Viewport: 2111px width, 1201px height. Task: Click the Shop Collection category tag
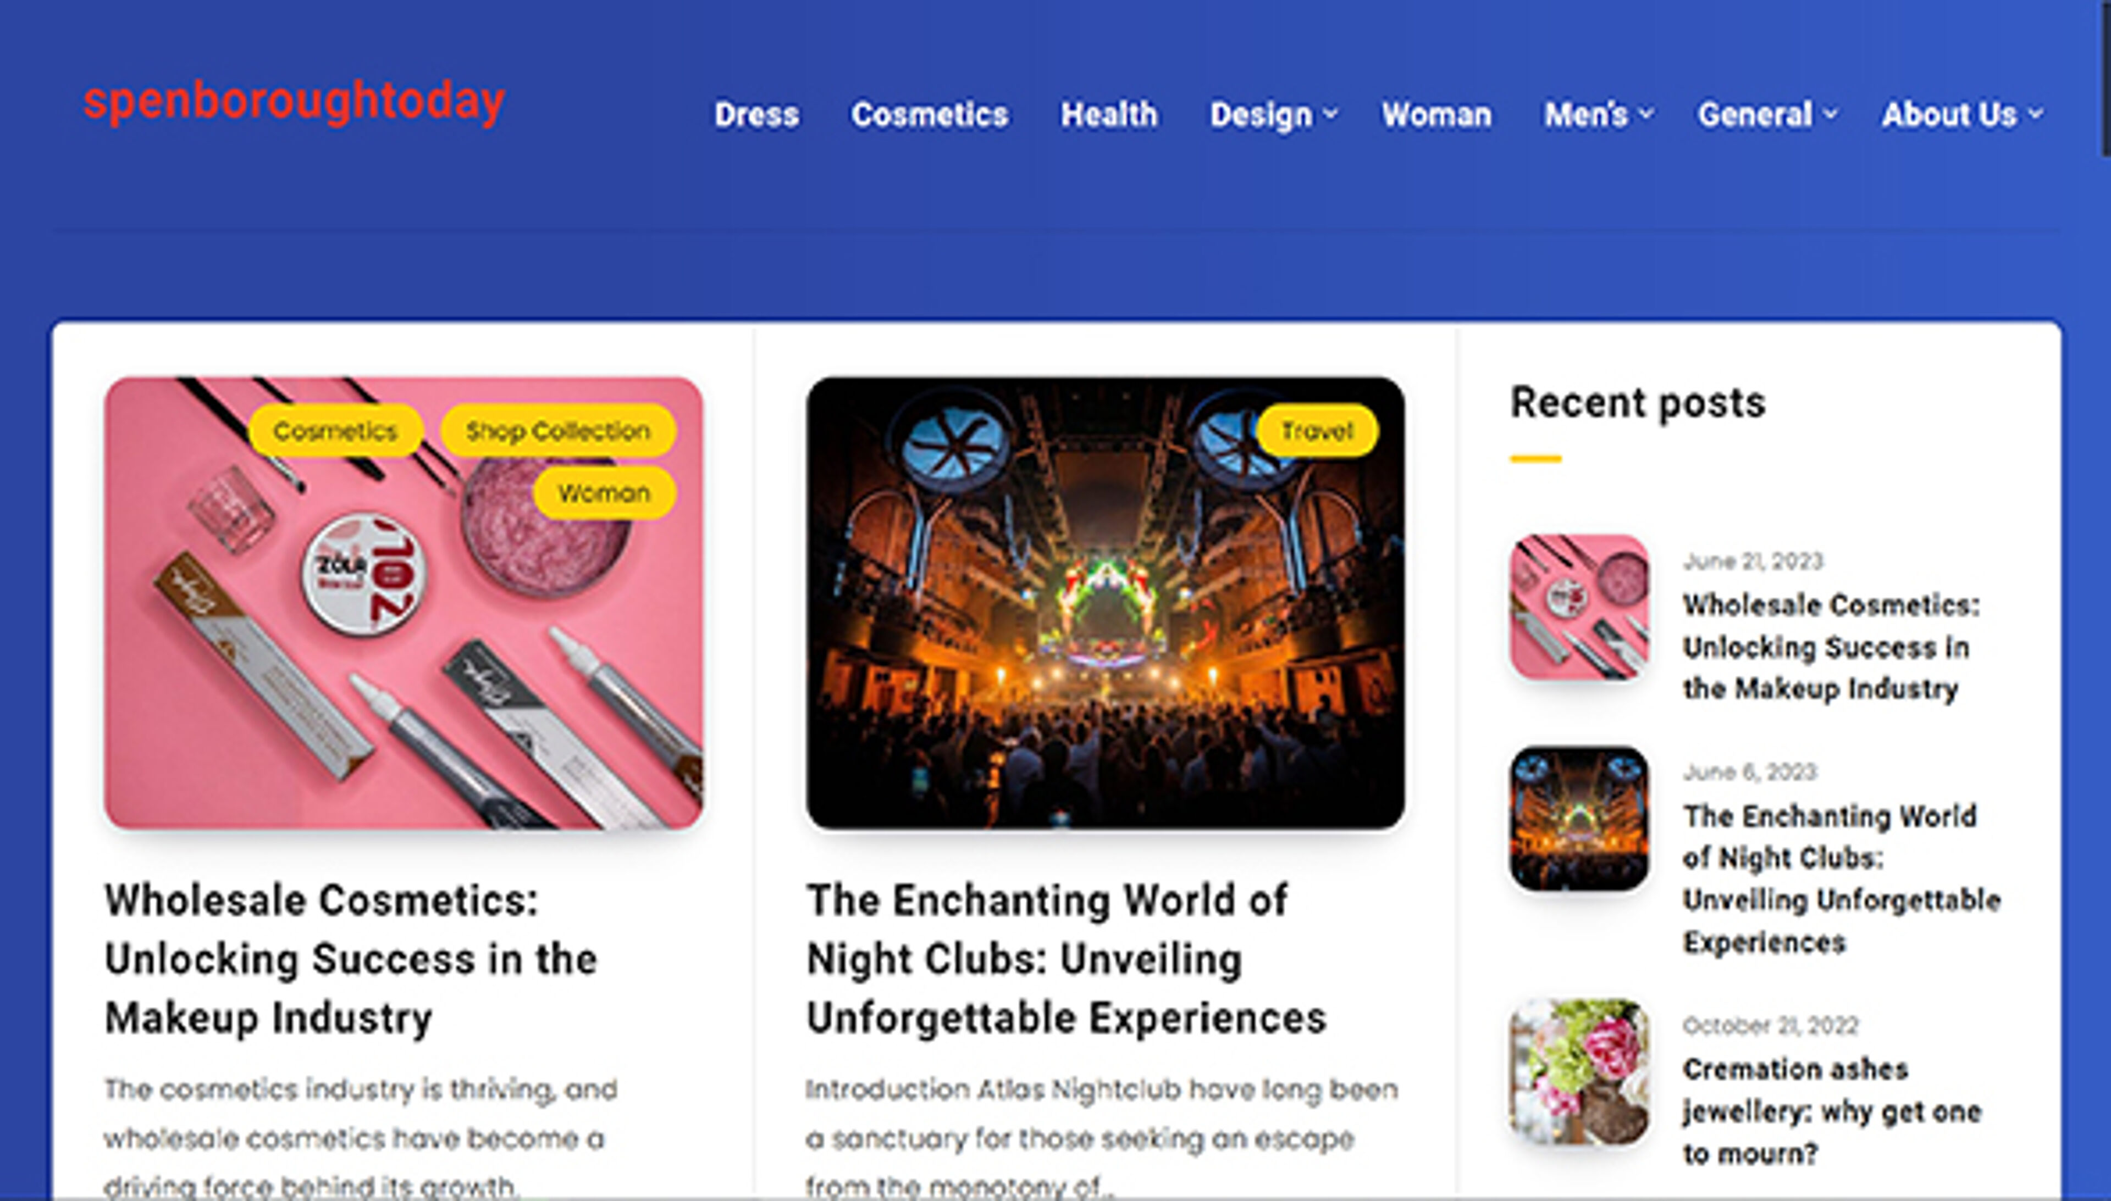558,431
